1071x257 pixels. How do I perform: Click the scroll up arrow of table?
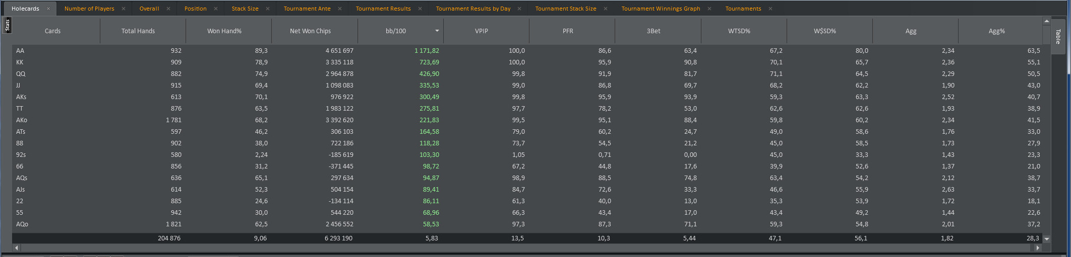1047,21
